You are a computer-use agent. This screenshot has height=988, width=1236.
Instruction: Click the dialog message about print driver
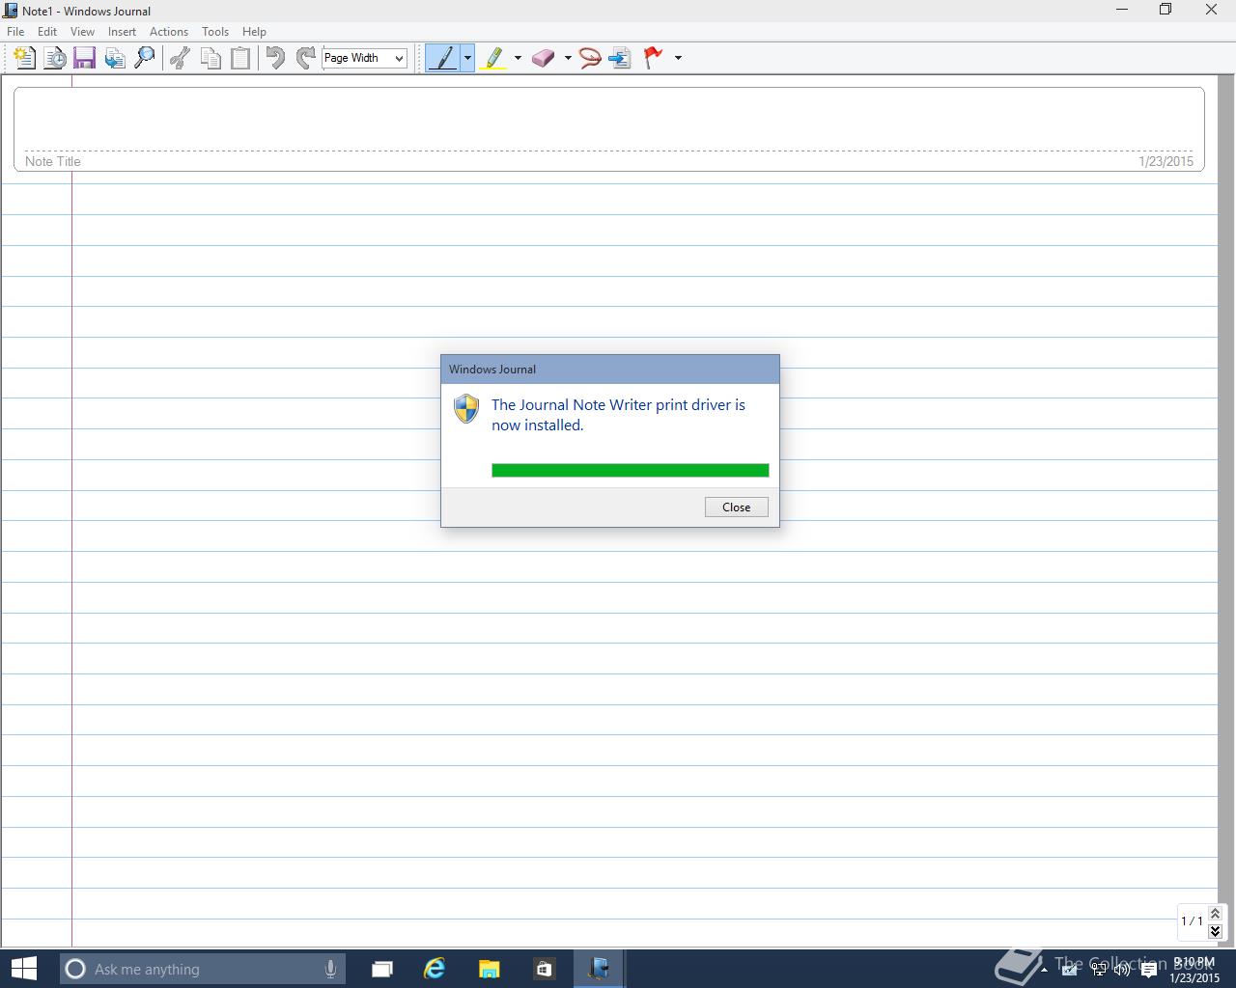618,415
